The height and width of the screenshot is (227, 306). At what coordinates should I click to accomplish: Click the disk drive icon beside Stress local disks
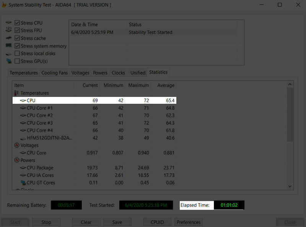click(8, 54)
